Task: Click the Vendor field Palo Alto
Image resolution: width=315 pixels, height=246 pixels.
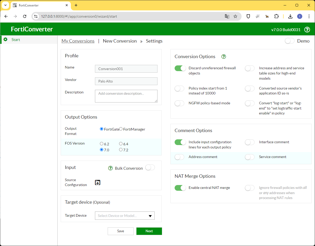Action: tap(126, 81)
